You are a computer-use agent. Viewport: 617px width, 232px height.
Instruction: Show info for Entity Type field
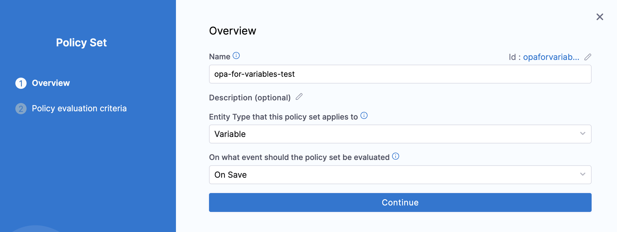coord(364,116)
